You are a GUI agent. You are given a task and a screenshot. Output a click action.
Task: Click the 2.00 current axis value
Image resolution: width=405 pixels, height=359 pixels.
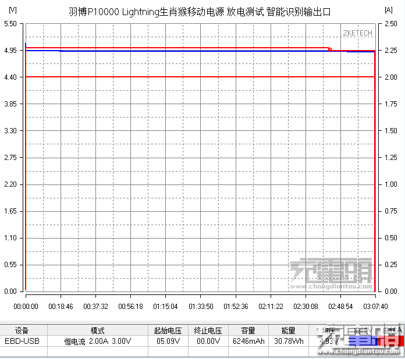391,77
